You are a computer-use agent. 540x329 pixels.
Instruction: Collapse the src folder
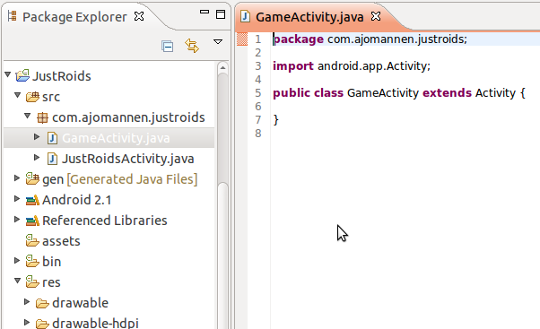coord(18,95)
